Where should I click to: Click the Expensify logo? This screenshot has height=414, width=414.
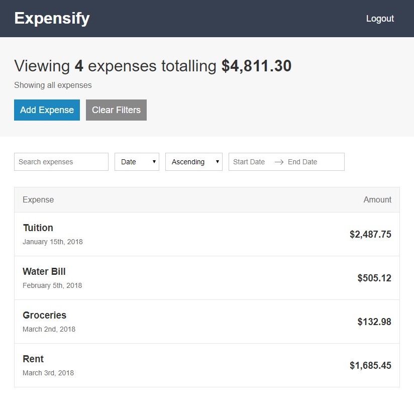[x=52, y=18]
